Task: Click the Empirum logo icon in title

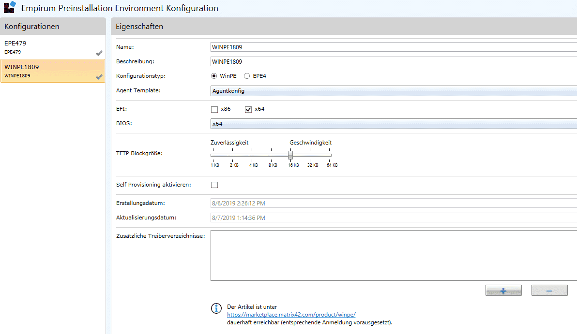Action: [x=10, y=7]
